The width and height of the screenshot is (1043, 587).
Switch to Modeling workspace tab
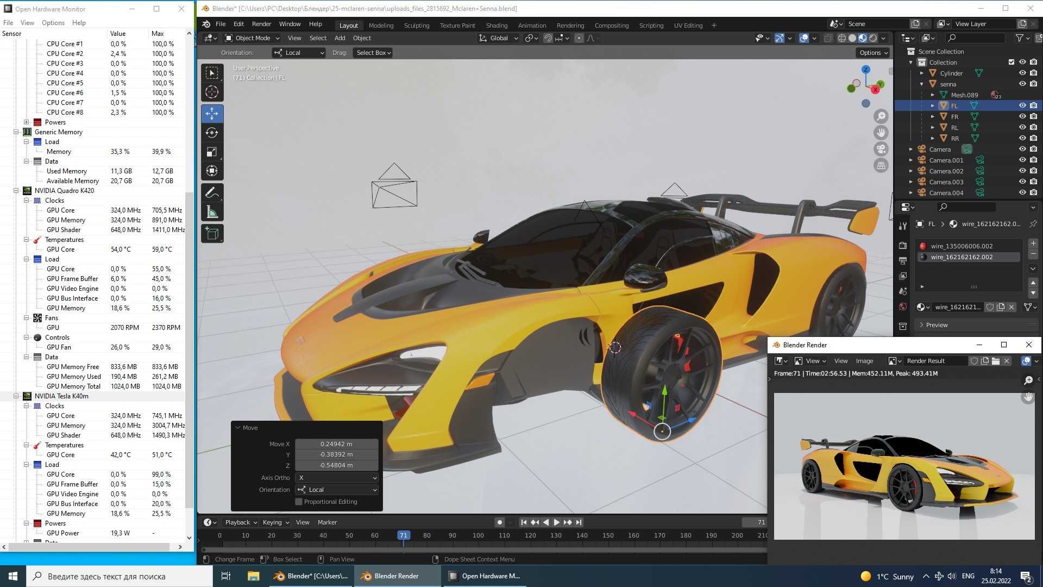pos(381,26)
